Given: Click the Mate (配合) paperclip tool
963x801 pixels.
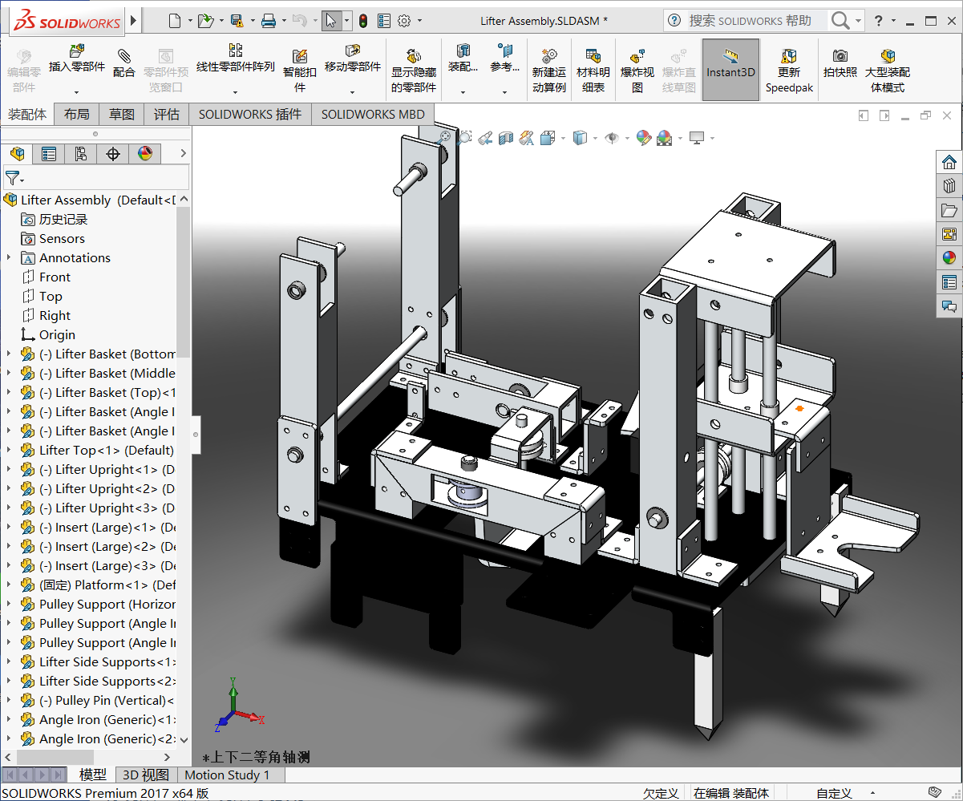Looking at the screenshot, I should click(124, 63).
